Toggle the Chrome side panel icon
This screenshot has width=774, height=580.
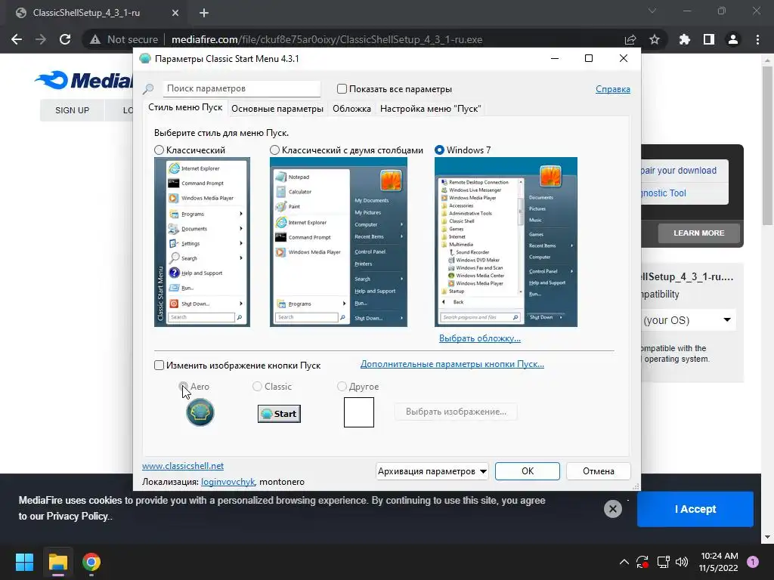pos(709,39)
